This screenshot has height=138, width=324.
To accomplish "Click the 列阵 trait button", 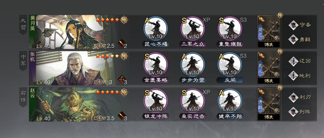I will coord(300,112).
